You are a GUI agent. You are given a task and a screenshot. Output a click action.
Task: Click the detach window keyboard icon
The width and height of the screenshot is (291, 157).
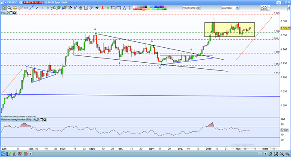point(279,3)
